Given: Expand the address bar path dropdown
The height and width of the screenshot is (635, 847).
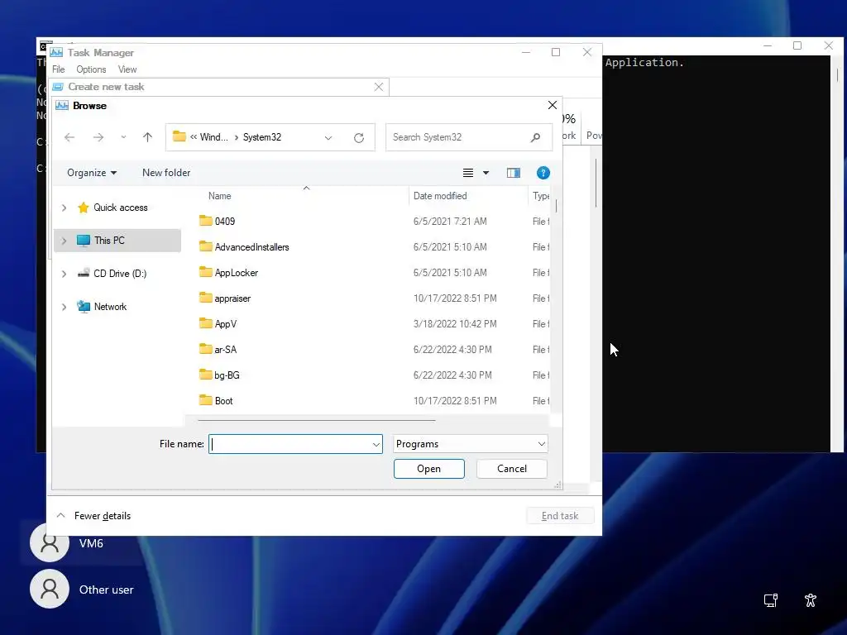Looking at the screenshot, I should [x=328, y=138].
